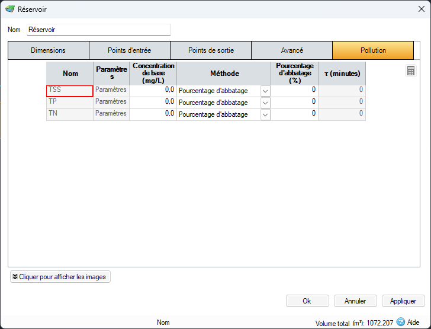Click the Annuler button
Screen dimensions: 431x329
pyautogui.click(x=355, y=301)
